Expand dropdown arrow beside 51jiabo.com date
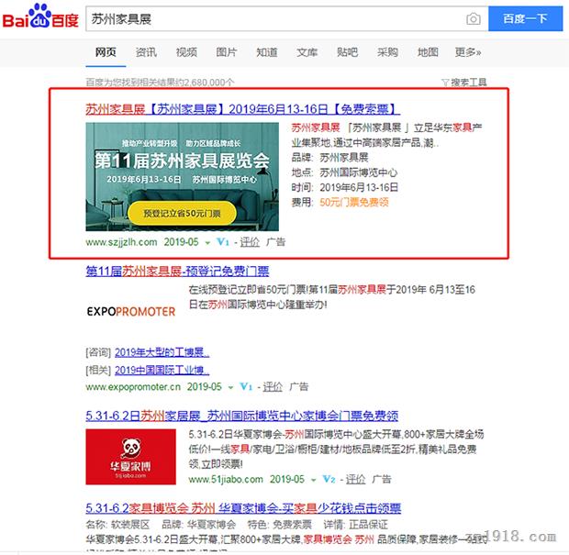569x555 pixels. point(313,480)
